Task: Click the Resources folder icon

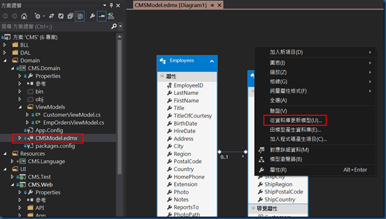Action: [15, 154]
